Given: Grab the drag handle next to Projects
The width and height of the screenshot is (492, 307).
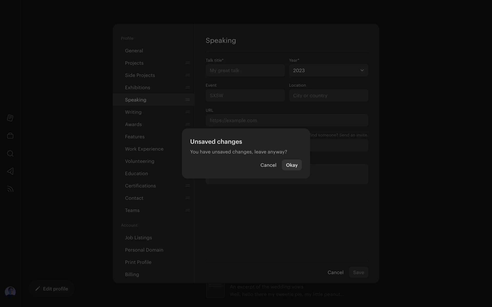Looking at the screenshot, I should 187,63.
